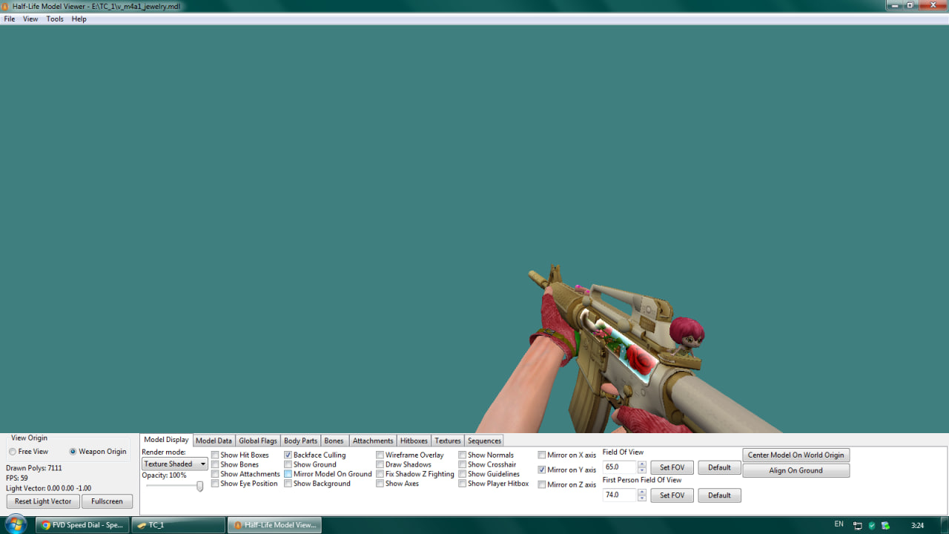Enable the Show Guidelines checkbox
The image size is (949, 534).
(462, 475)
